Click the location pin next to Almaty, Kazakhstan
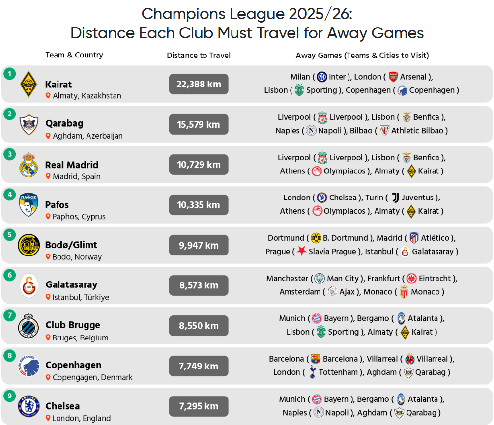494x425 pixels. 48,95
